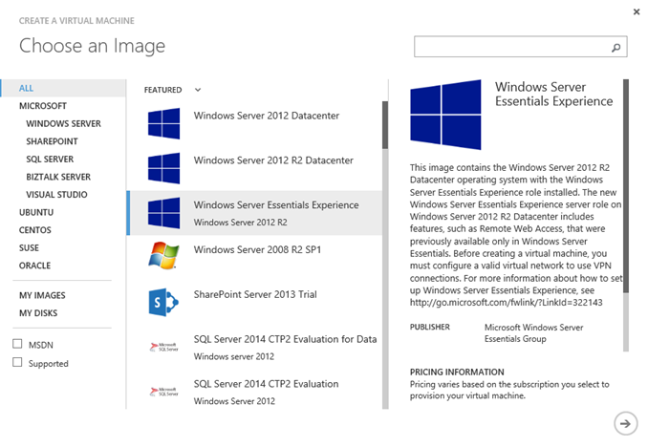Open MY IMAGES
This screenshot has height=447, width=648.
(x=42, y=295)
